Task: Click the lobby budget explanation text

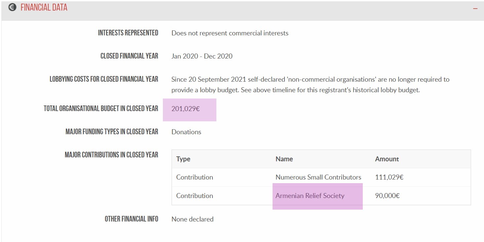Action: click(311, 85)
